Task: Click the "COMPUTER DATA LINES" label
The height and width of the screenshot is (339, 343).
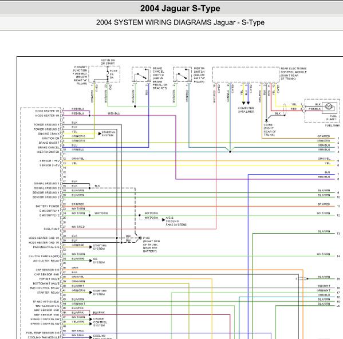Action: (x=246, y=110)
